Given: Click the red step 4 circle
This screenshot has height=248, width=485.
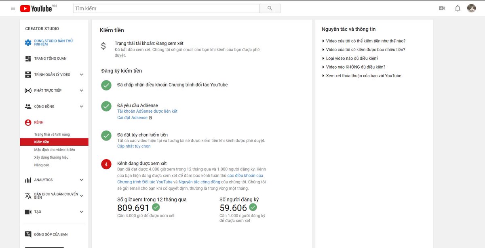Looking at the screenshot, I should [106, 164].
